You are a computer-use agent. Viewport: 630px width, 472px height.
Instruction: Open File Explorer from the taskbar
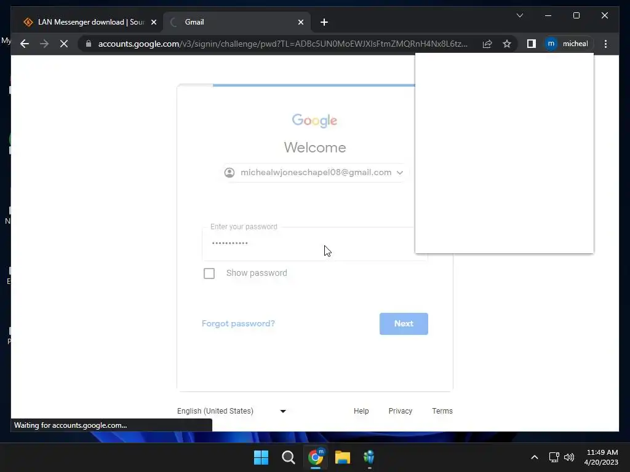[x=342, y=457]
